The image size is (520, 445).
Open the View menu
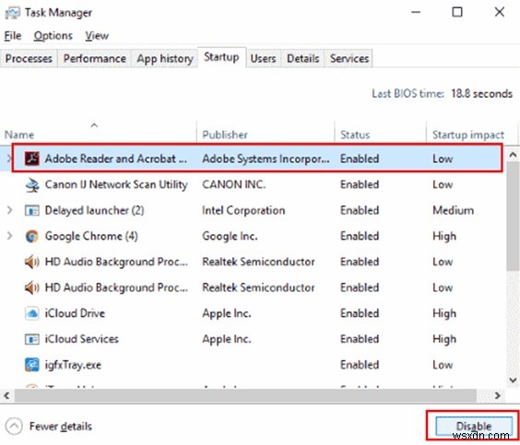[97, 36]
